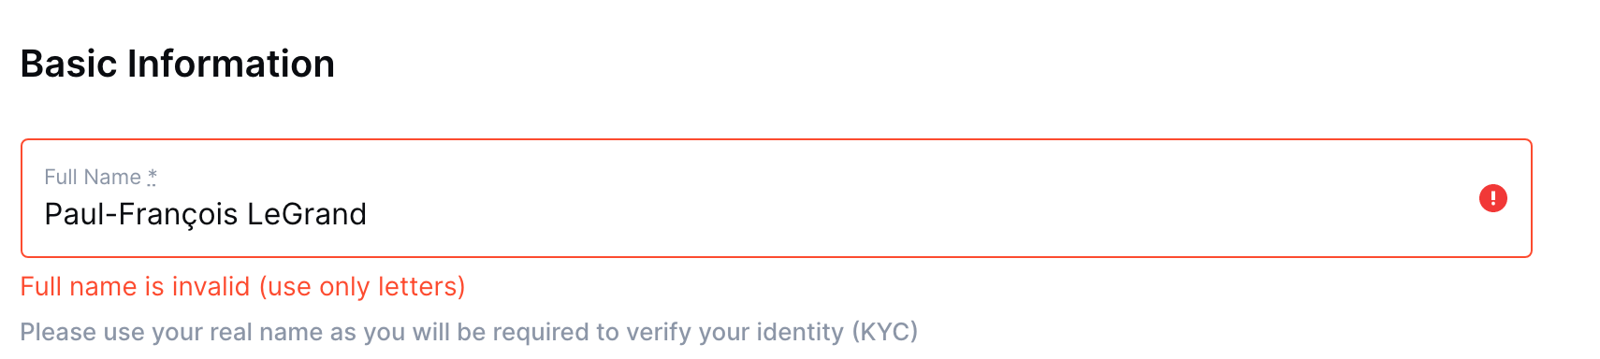Click the entered text "Paul-François LeGrand"
Image resolution: width=1600 pixels, height=359 pixels.
pyautogui.click(x=206, y=214)
